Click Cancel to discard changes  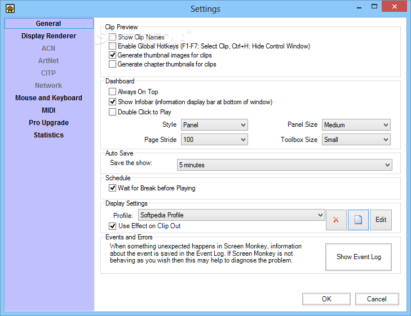[x=377, y=299]
